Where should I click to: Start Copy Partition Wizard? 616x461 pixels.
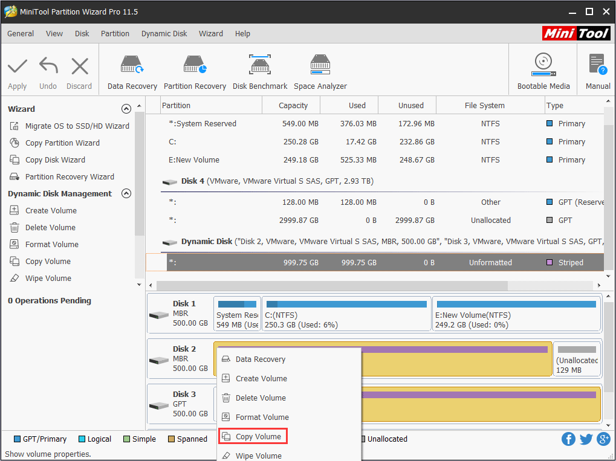(x=54, y=143)
